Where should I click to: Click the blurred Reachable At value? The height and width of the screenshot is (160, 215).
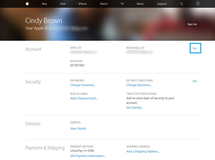140,52
